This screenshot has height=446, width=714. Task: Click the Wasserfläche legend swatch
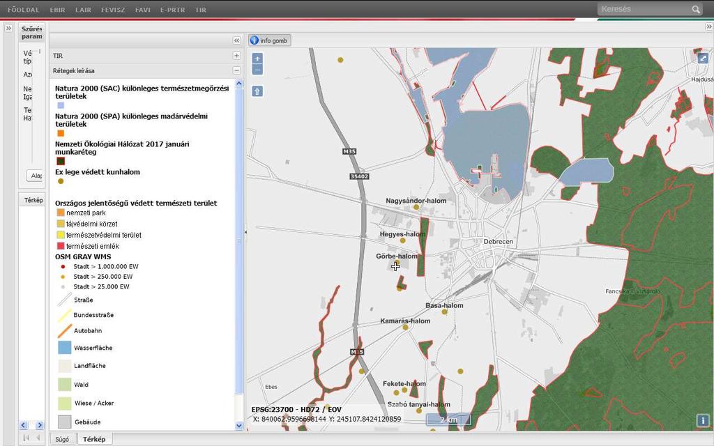click(x=65, y=348)
